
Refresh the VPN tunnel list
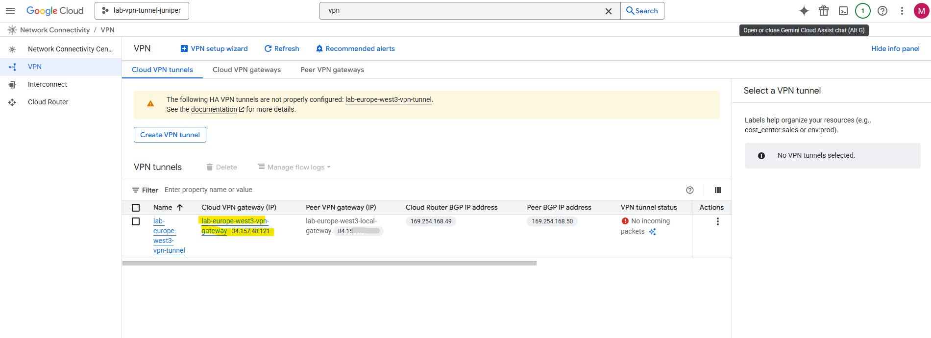[x=282, y=48]
